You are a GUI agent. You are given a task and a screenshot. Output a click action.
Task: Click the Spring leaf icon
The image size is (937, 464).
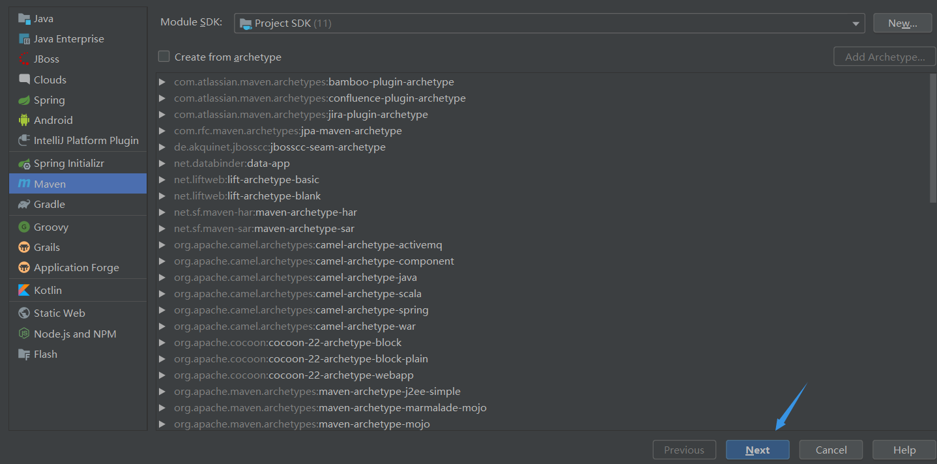(24, 100)
